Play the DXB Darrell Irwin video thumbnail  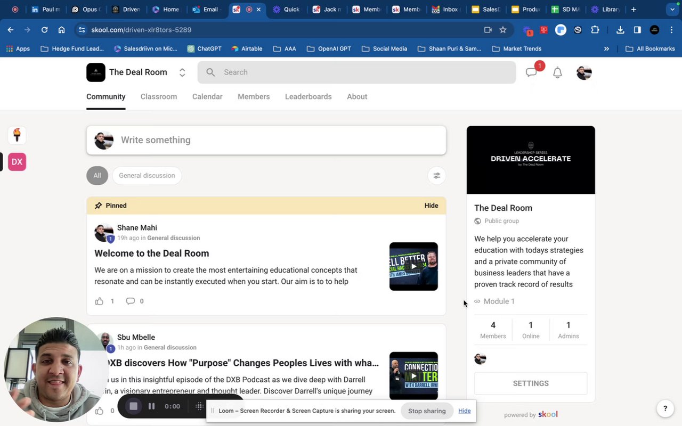(x=413, y=376)
